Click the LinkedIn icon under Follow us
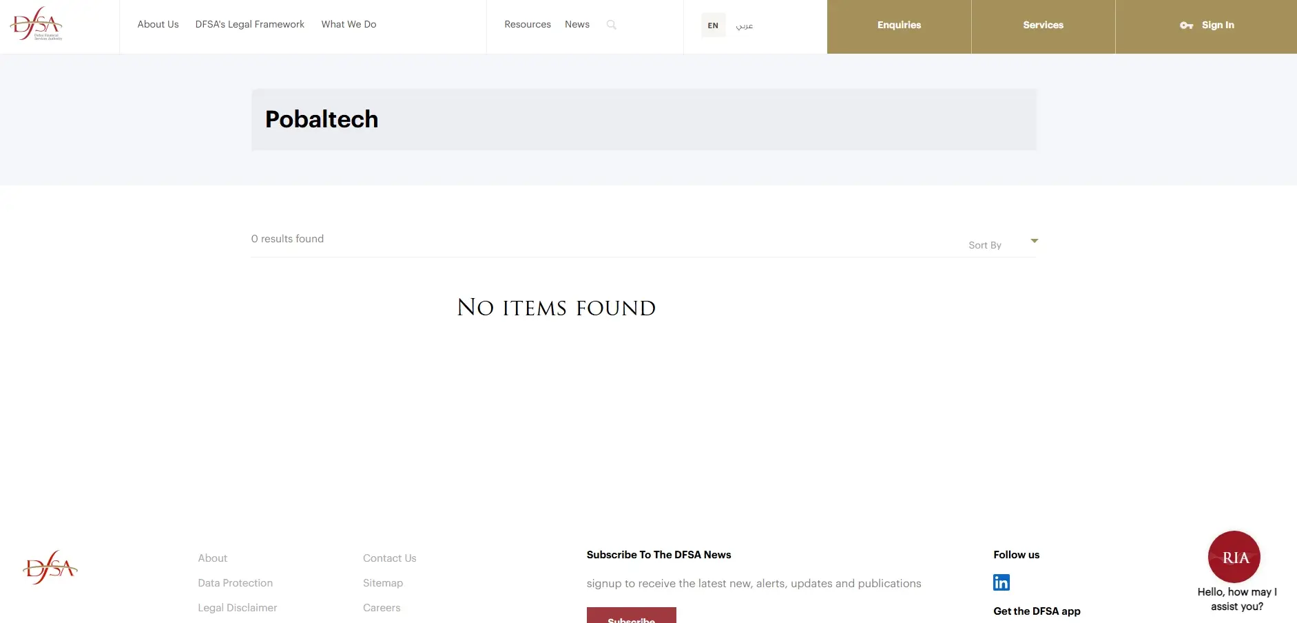1297x623 pixels. click(1001, 582)
